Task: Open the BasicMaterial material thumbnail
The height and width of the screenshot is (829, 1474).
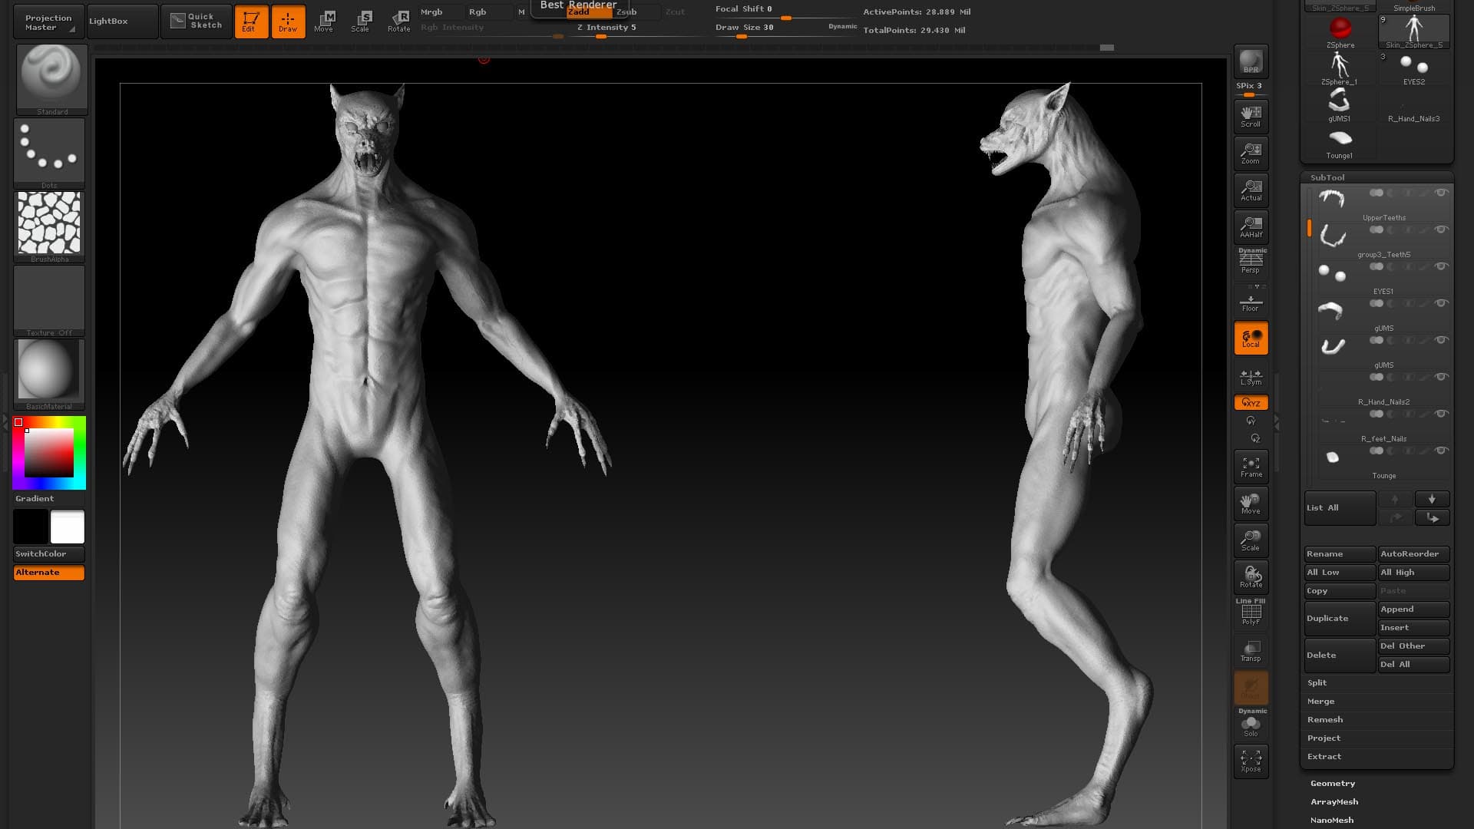Action: (49, 375)
